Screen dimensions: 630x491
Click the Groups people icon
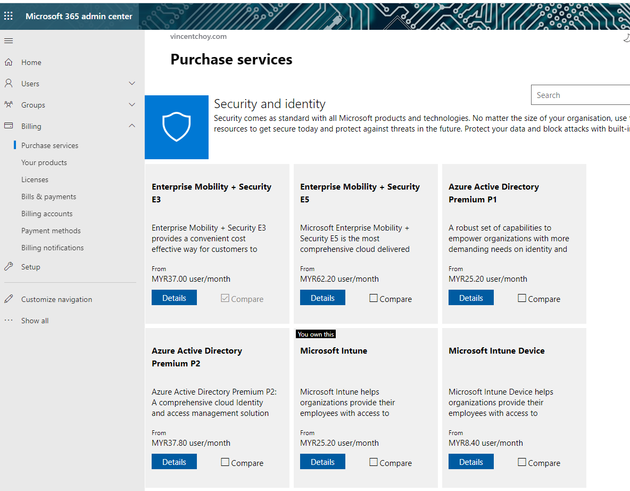[9, 104]
